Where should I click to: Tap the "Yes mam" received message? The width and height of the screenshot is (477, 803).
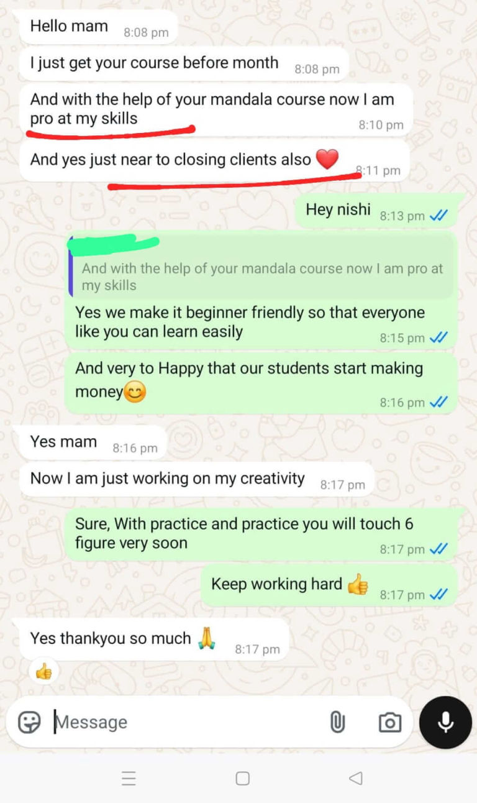tap(93, 443)
